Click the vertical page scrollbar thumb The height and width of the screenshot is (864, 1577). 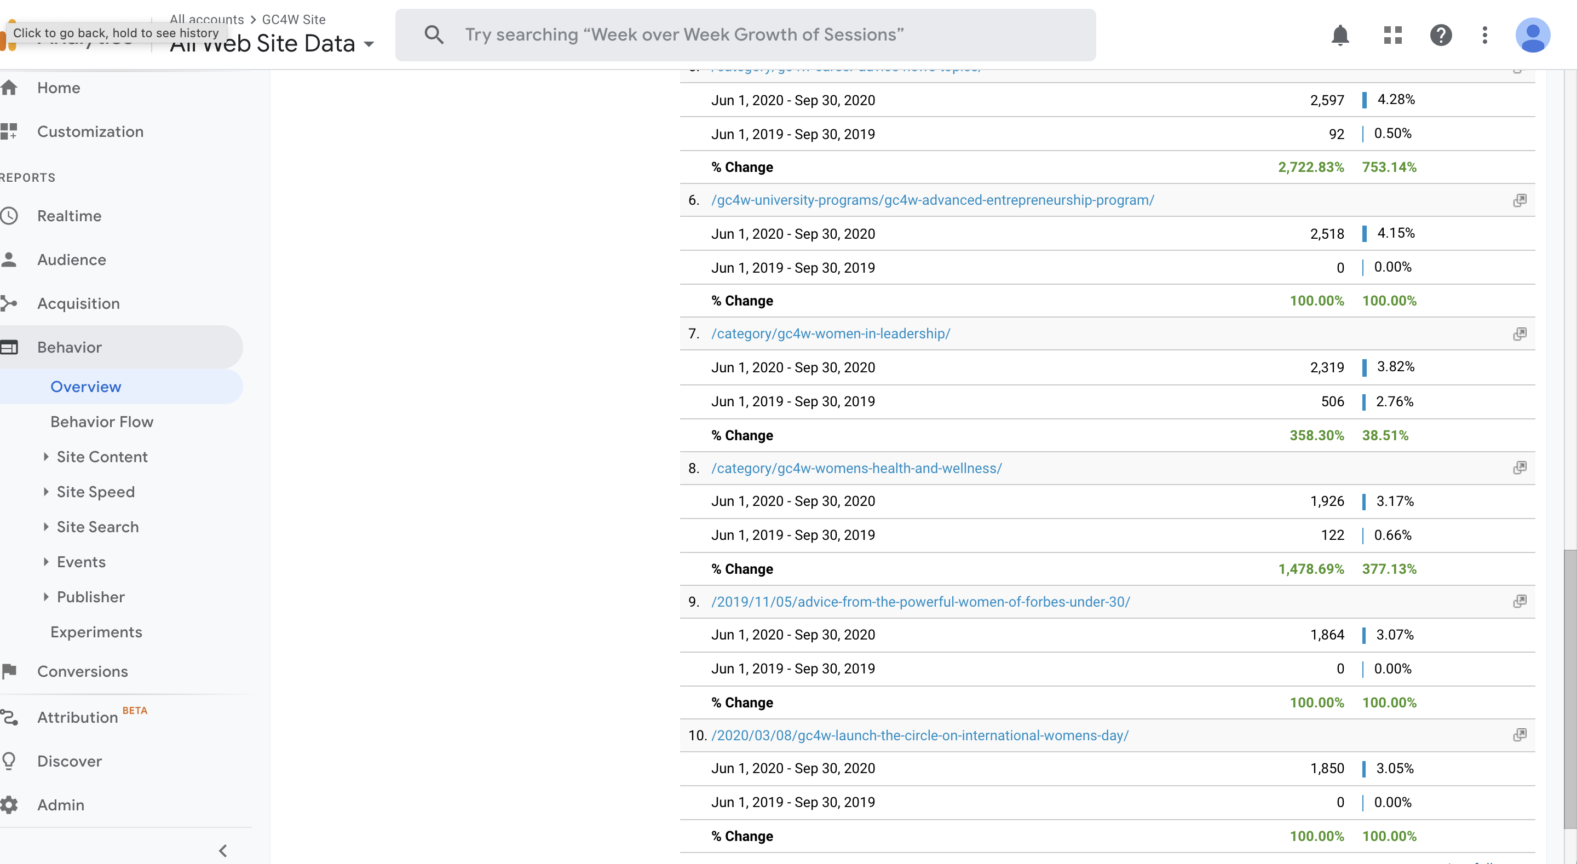(x=1570, y=689)
